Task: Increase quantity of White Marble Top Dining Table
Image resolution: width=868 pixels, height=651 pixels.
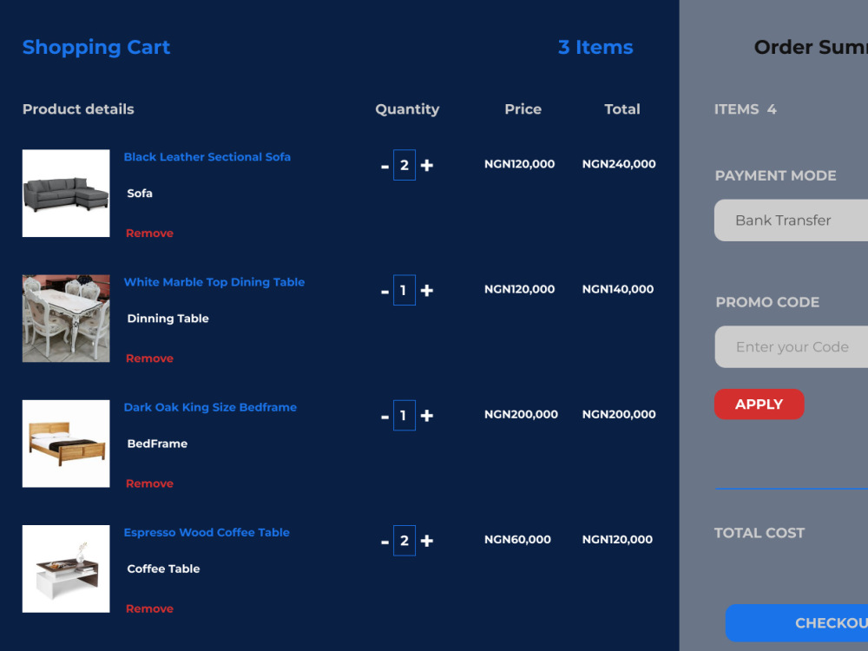Action: 427,290
